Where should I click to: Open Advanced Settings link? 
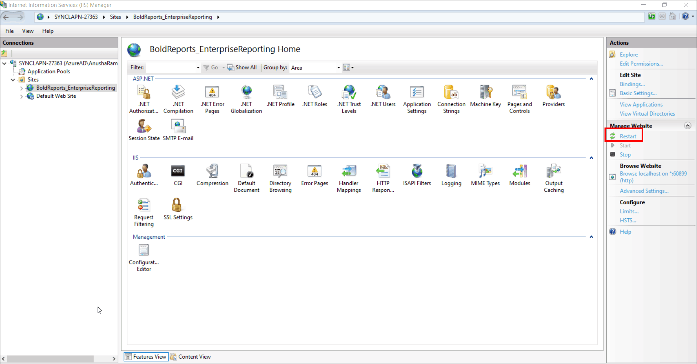(x=644, y=191)
